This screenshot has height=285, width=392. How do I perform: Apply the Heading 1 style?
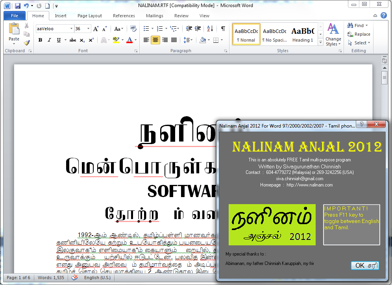303,35
